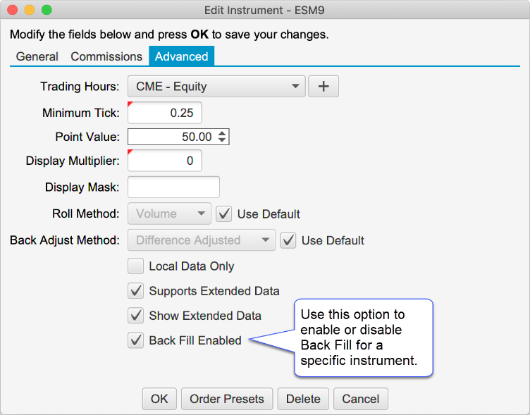Open the Back Adjust Method dropdown
This screenshot has width=530, height=415.
tap(201, 240)
